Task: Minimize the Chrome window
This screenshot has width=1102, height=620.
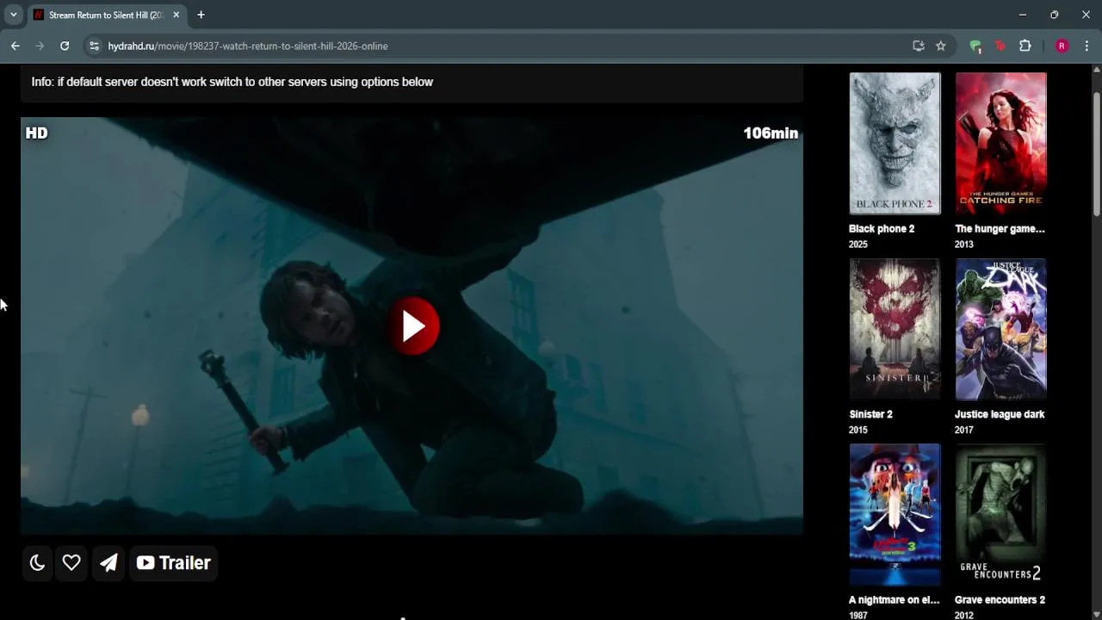Action: [1023, 15]
